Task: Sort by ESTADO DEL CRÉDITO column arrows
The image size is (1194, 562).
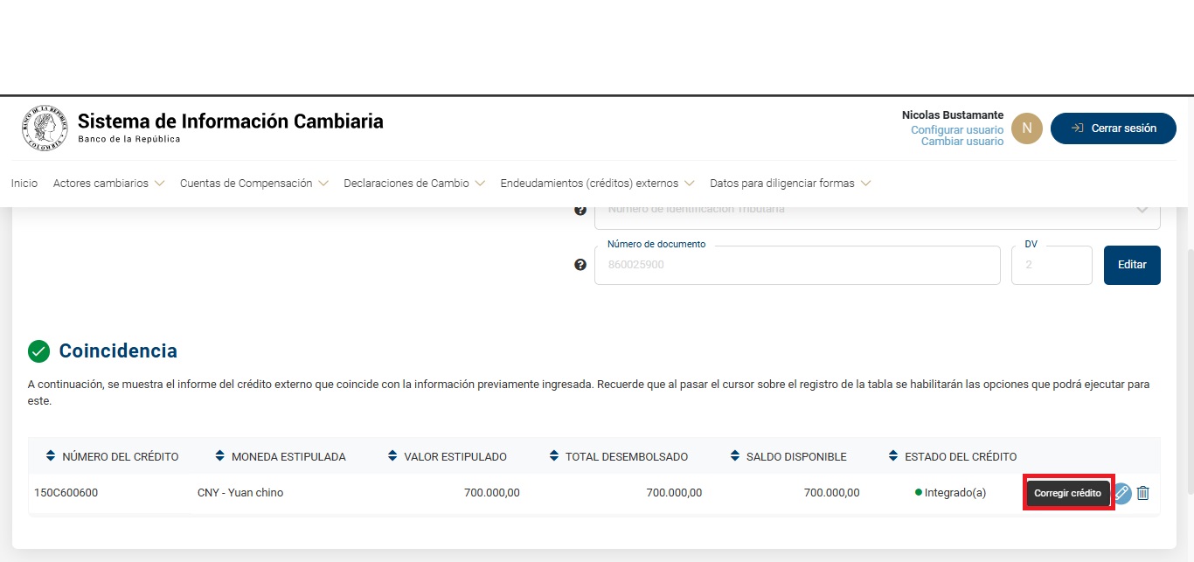Action: [x=893, y=456]
